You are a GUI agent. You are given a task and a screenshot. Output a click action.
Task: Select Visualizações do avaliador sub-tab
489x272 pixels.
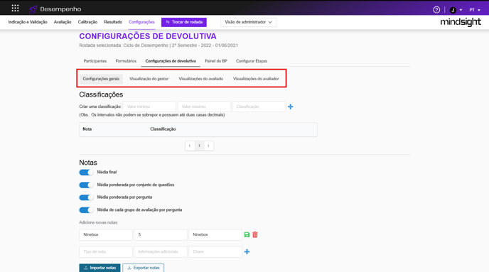pos(256,79)
